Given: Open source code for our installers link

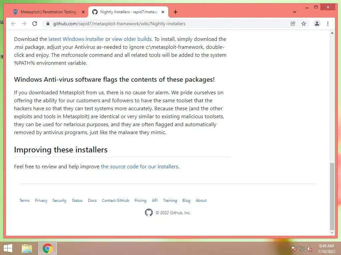Looking at the screenshot, I should point(140,167).
